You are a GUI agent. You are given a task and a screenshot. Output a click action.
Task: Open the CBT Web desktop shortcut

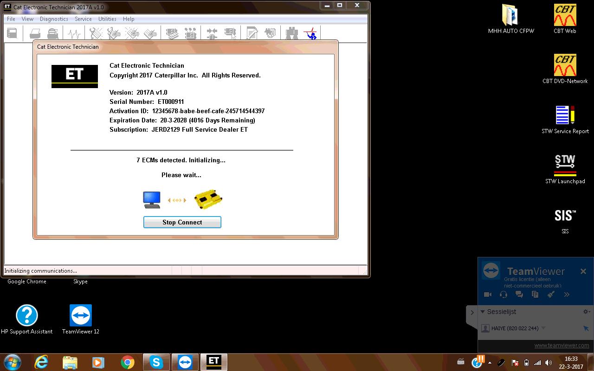point(565,19)
